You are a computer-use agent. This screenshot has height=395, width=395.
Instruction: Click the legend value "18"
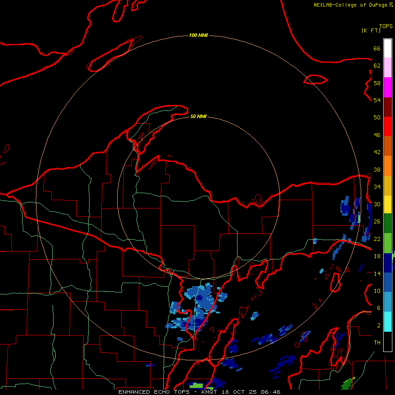377,256
